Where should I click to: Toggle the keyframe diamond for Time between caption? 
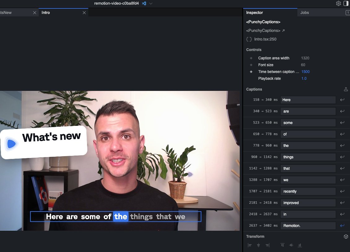pos(251,72)
